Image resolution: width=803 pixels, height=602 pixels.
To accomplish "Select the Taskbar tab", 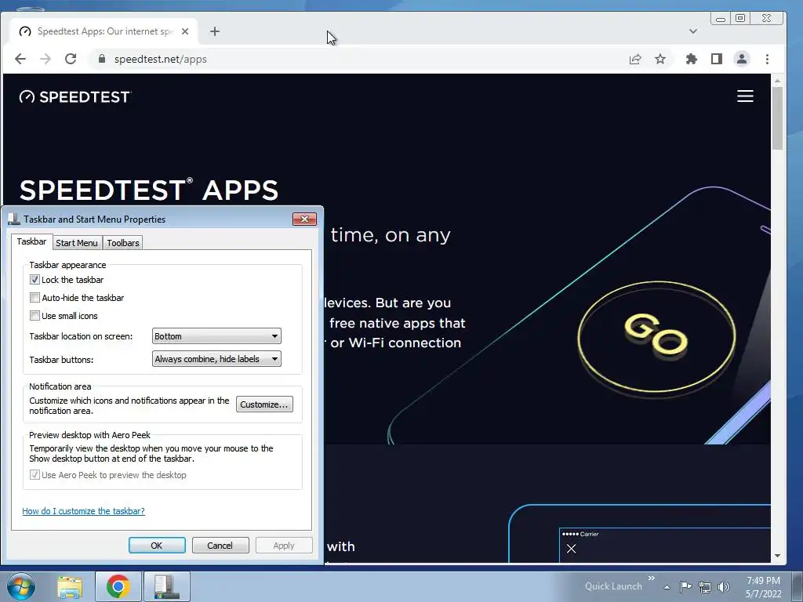I will click(31, 241).
